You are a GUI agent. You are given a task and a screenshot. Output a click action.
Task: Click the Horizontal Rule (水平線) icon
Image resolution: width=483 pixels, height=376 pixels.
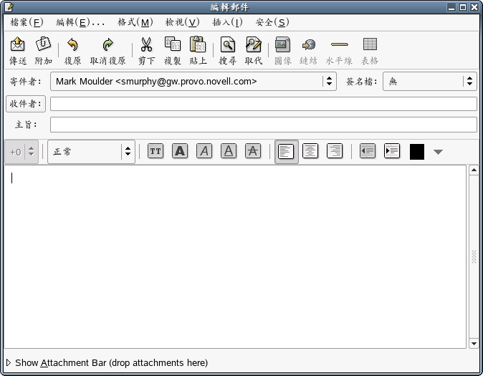[340, 44]
